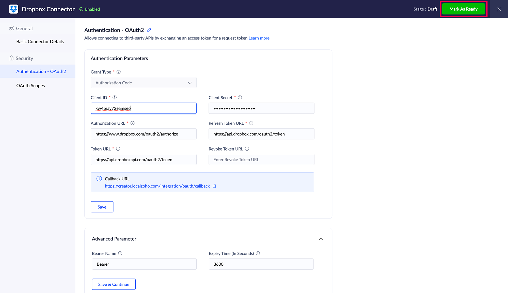Open Basic Connector Details in sidebar

(x=40, y=42)
